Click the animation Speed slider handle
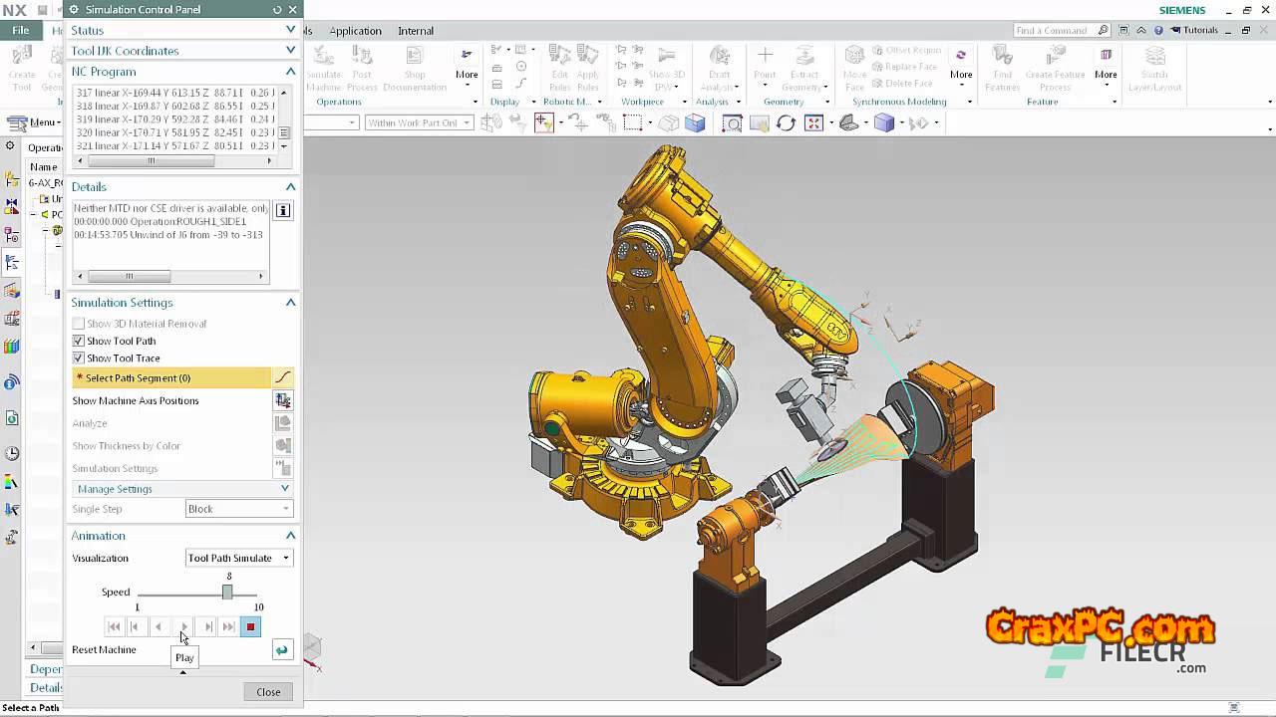This screenshot has width=1276, height=717. [227, 593]
